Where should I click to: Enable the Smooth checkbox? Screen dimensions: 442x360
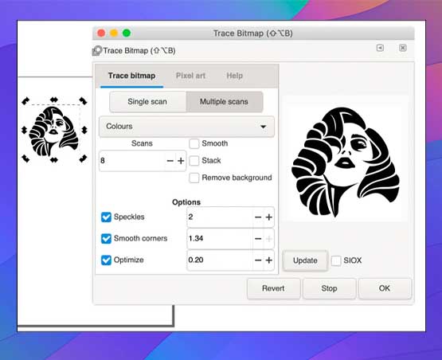click(194, 143)
